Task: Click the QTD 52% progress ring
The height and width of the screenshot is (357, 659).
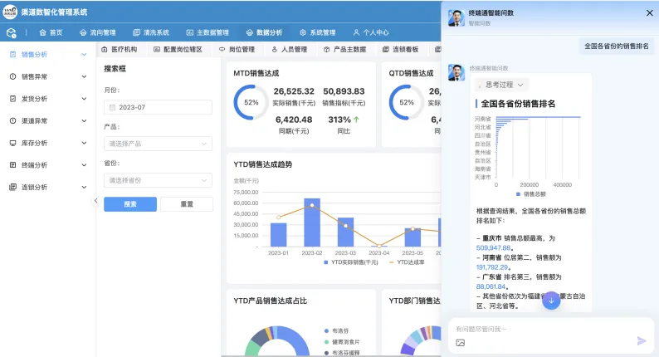Action: point(407,103)
